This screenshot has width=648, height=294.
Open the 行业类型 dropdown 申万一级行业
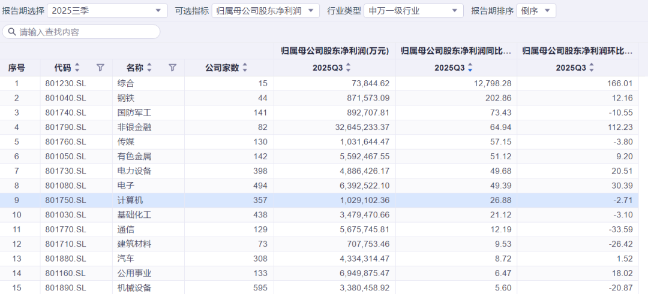(413, 11)
